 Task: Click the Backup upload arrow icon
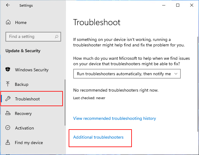(8, 84)
